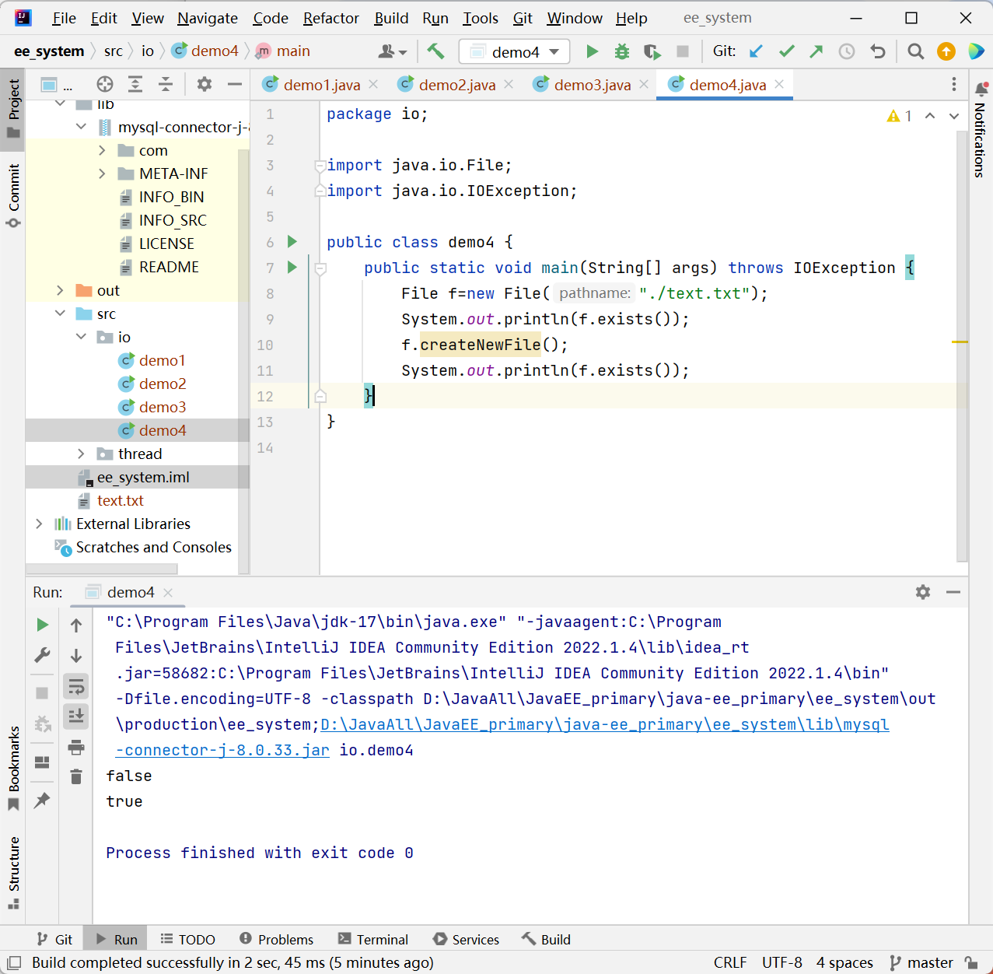Open Run panel settings gear
The height and width of the screenshot is (974, 993).
pyautogui.click(x=923, y=592)
